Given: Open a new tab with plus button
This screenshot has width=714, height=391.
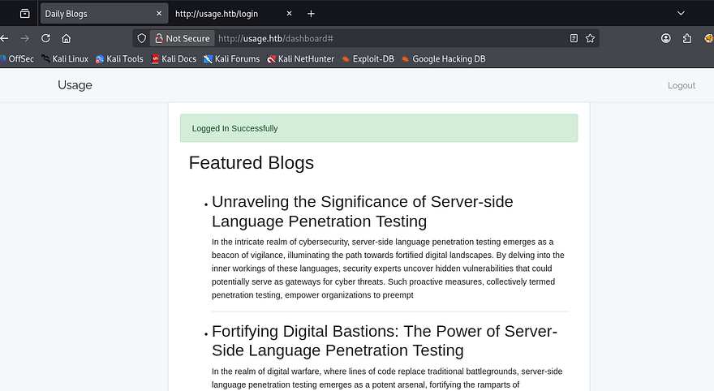Looking at the screenshot, I should (x=311, y=14).
